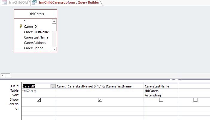Select the CarersID column via its column selector

(39, 83)
